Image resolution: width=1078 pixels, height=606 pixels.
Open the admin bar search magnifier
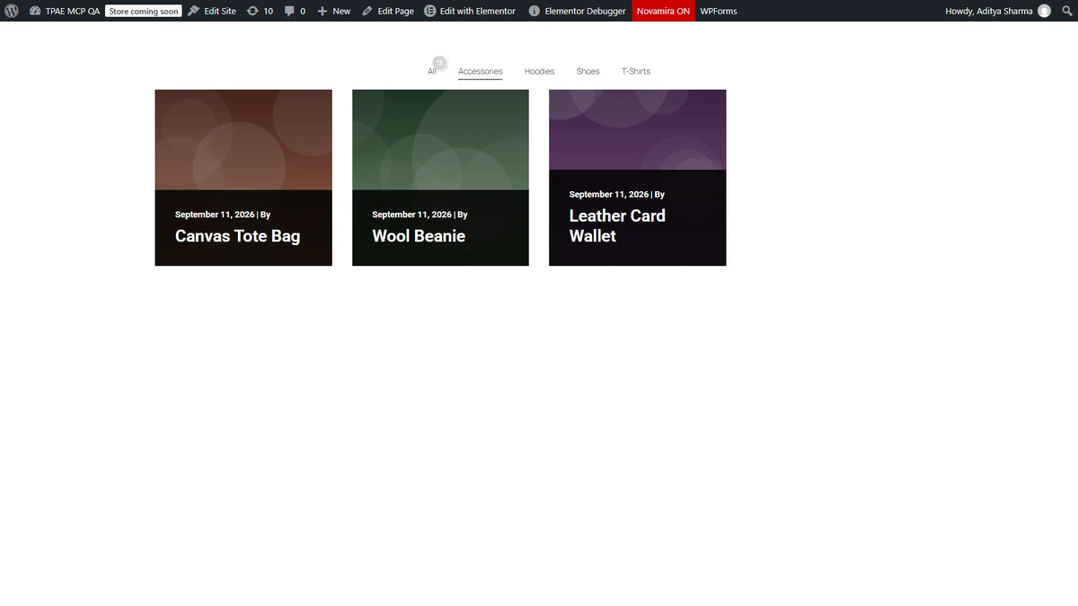click(x=1066, y=11)
